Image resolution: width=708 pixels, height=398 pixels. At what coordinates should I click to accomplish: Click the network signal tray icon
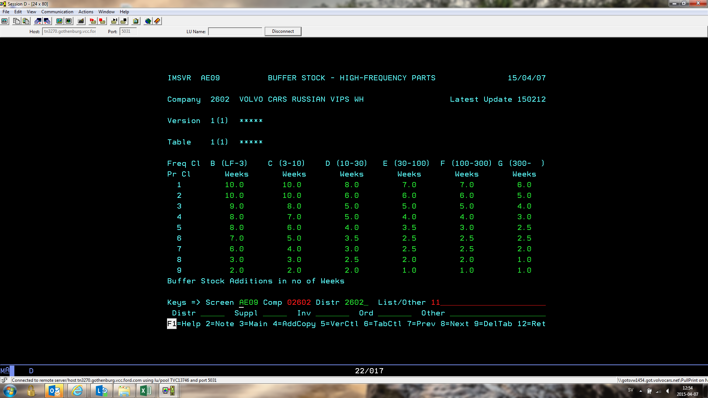[659, 391]
